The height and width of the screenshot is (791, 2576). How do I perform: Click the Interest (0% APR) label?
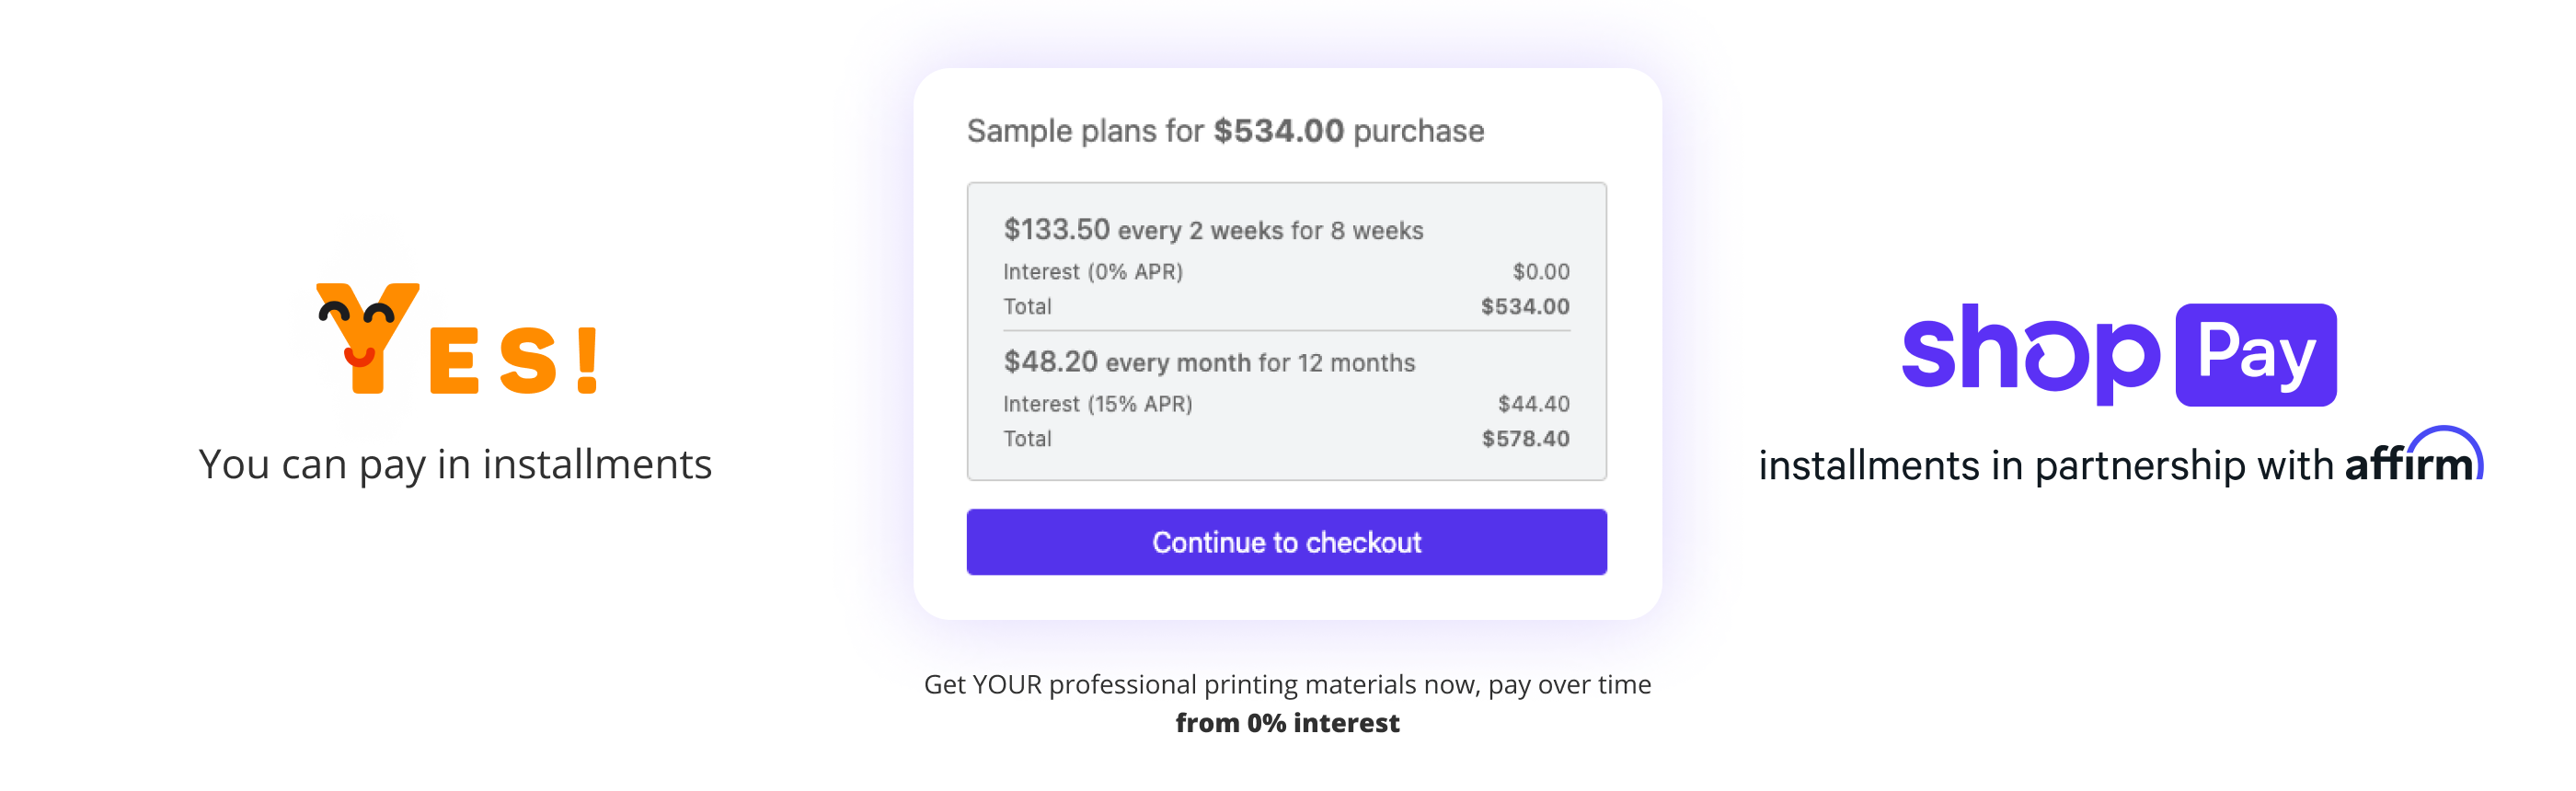pos(1092,272)
